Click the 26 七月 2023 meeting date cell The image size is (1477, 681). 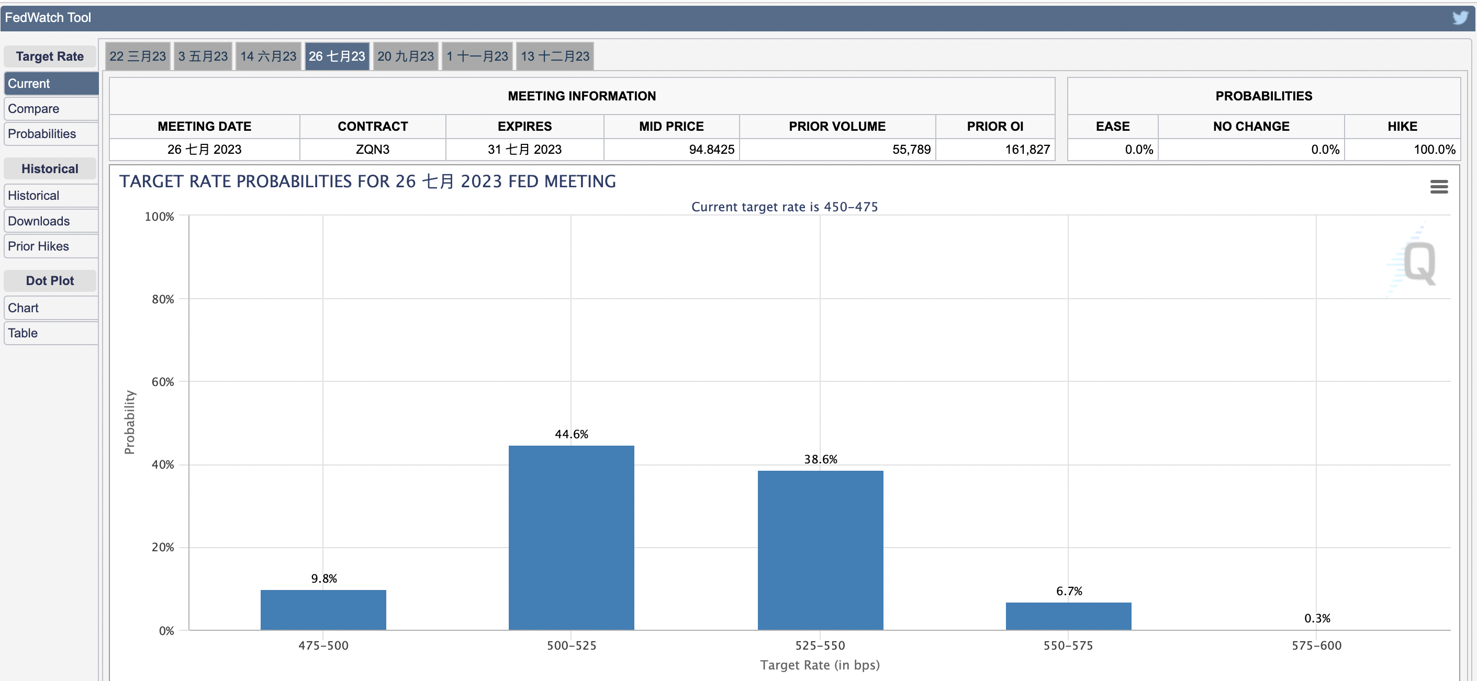click(x=205, y=150)
